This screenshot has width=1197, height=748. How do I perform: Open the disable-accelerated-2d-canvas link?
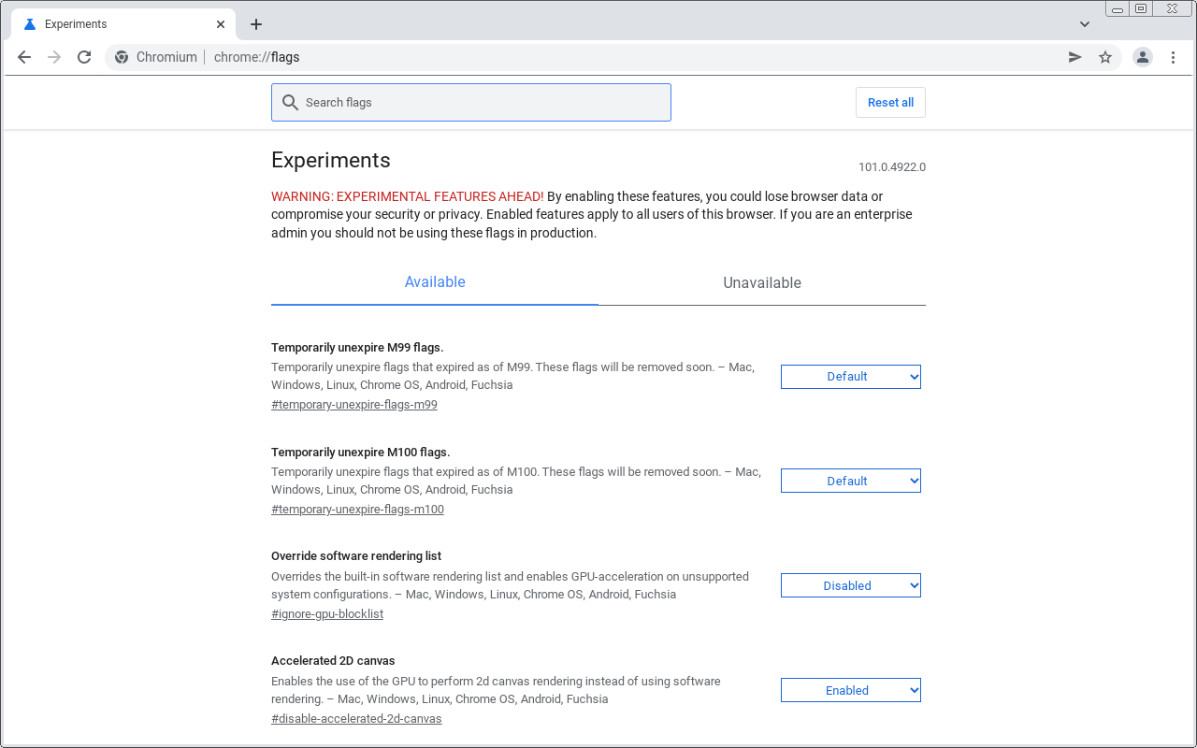point(356,718)
